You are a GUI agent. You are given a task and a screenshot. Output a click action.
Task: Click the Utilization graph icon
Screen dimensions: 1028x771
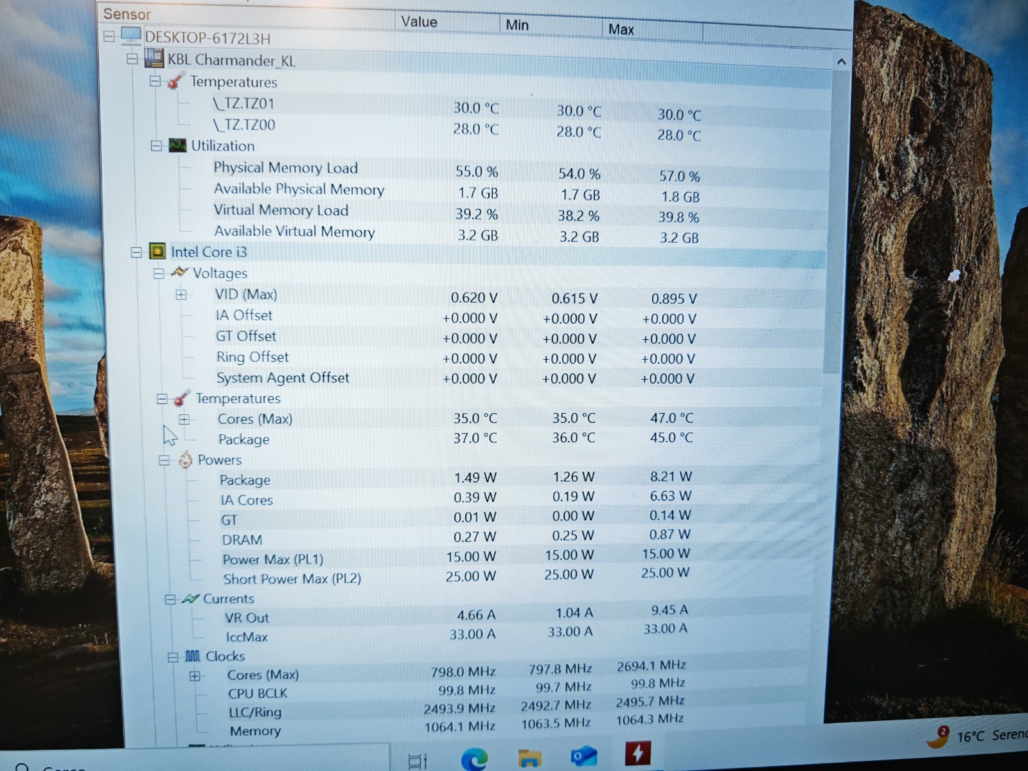(x=178, y=145)
